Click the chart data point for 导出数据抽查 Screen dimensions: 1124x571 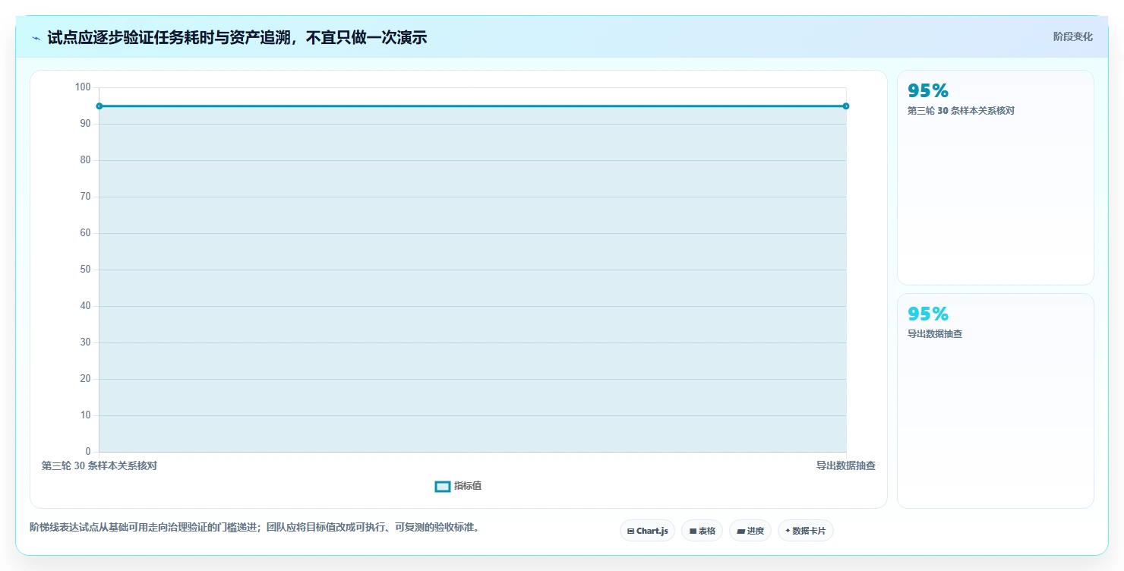pos(846,106)
